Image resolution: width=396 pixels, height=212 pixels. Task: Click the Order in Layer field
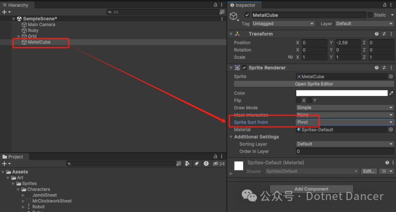coord(345,151)
